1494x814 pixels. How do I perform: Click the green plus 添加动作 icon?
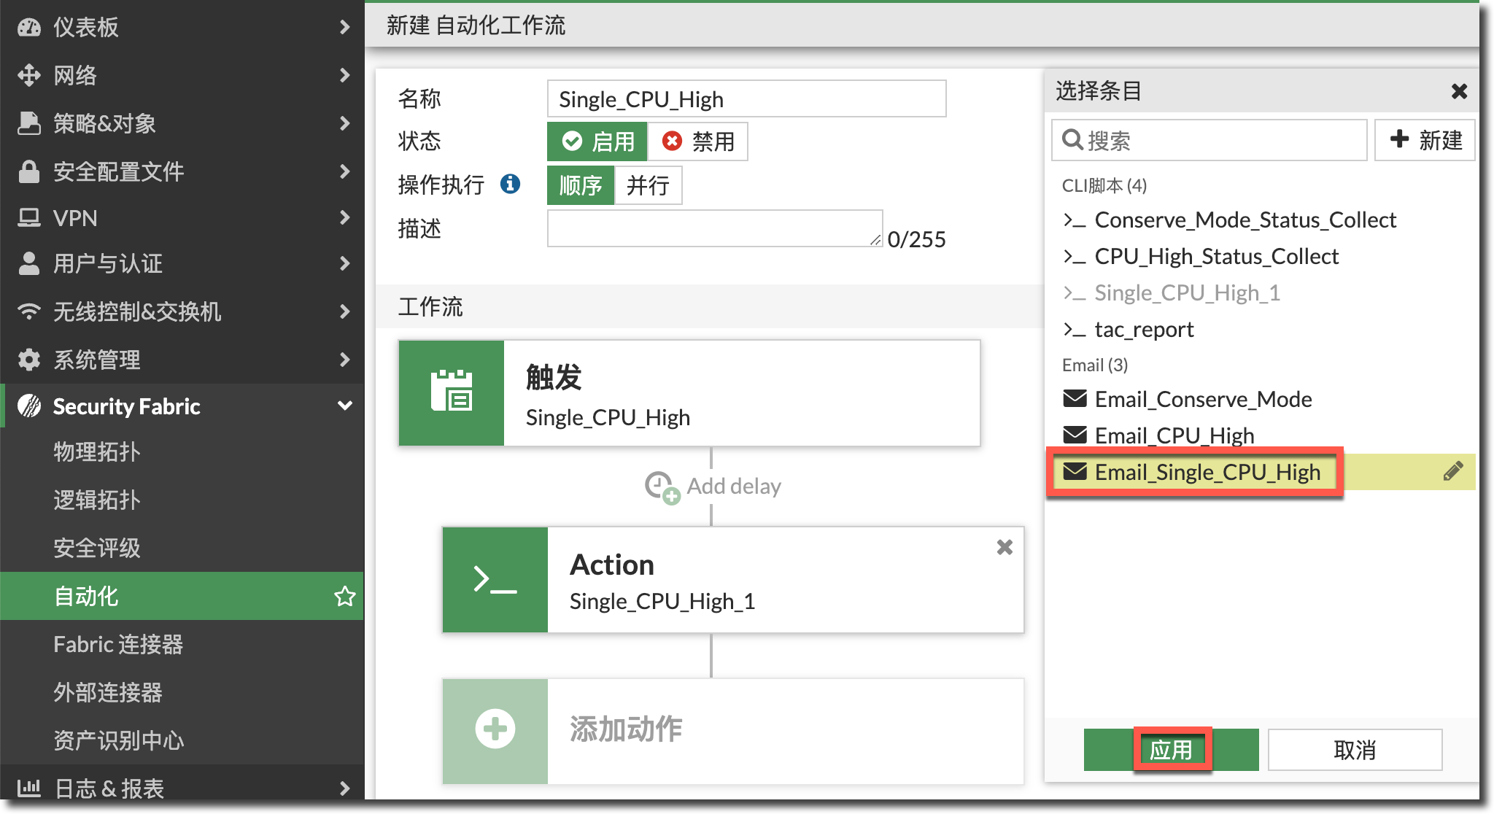(495, 729)
